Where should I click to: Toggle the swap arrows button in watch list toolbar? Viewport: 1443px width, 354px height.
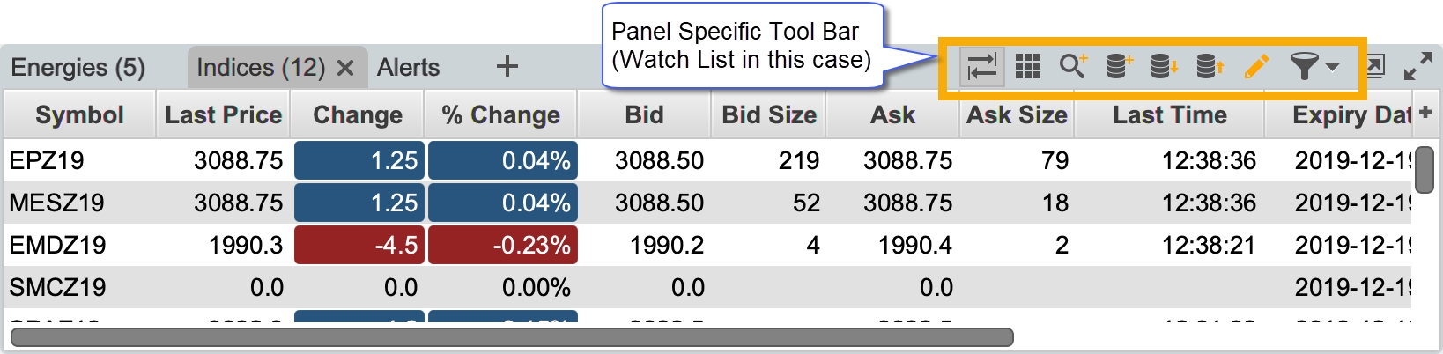point(981,66)
